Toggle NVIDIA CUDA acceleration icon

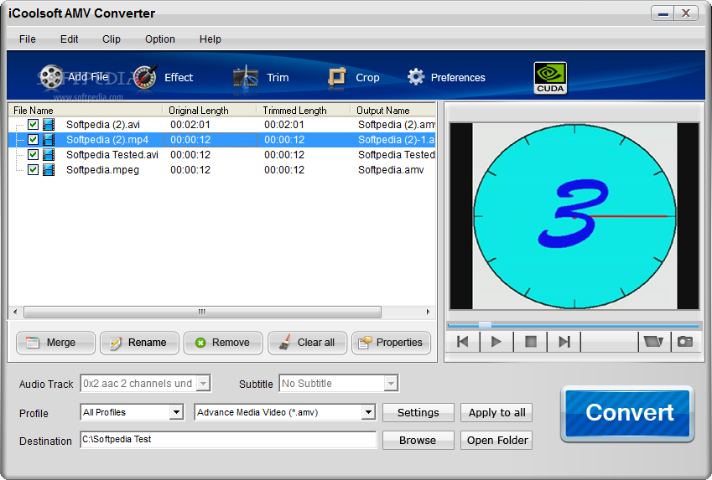pos(550,78)
